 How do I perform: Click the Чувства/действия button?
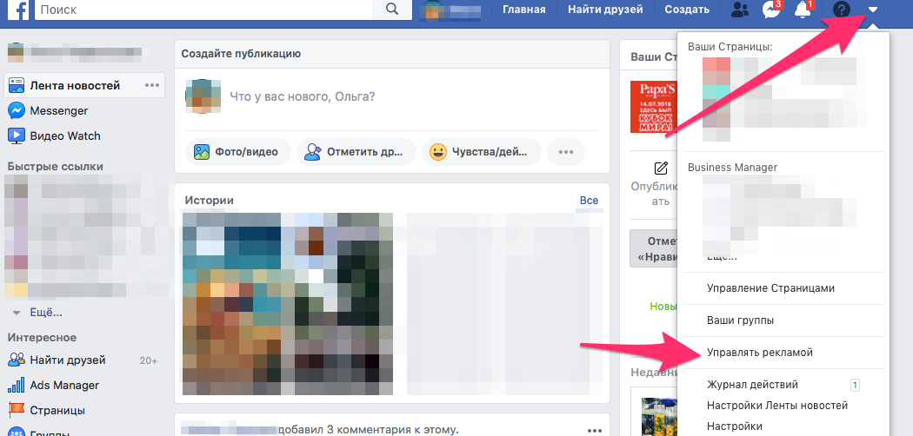pos(481,152)
